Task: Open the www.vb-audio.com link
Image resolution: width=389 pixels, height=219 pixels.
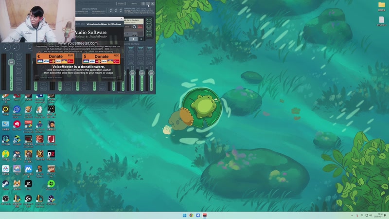Action: click(x=71, y=49)
